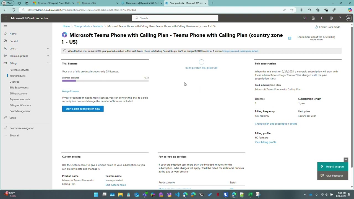This screenshot has width=354, height=199.
Task: Open the settings gear in admin header
Action: click(x=331, y=18)
